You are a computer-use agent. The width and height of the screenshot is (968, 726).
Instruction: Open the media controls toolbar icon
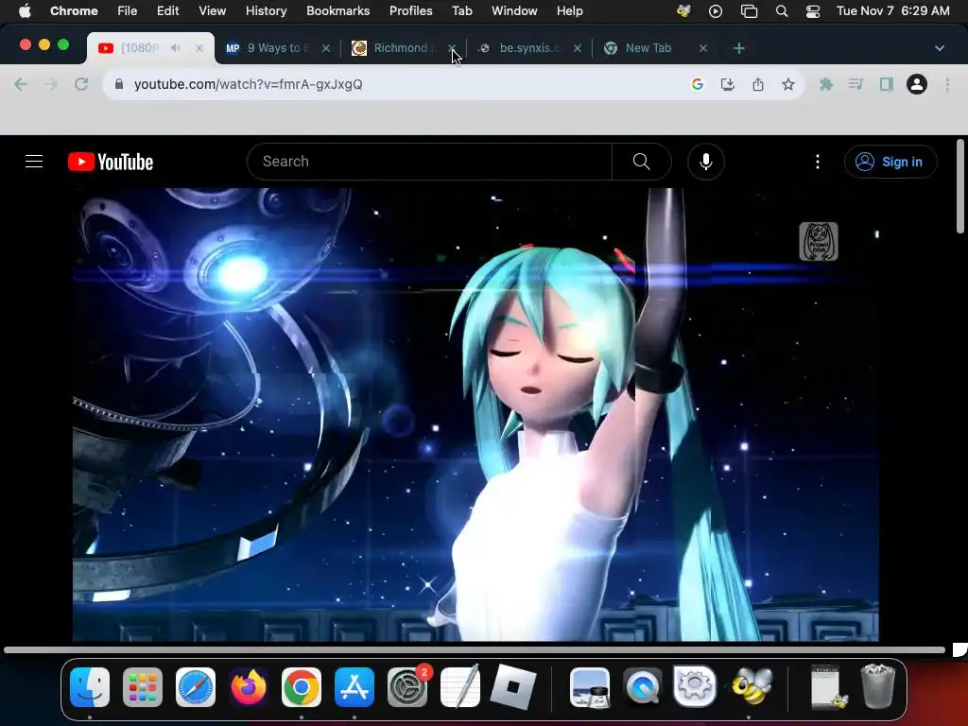[x=856, y=84]
